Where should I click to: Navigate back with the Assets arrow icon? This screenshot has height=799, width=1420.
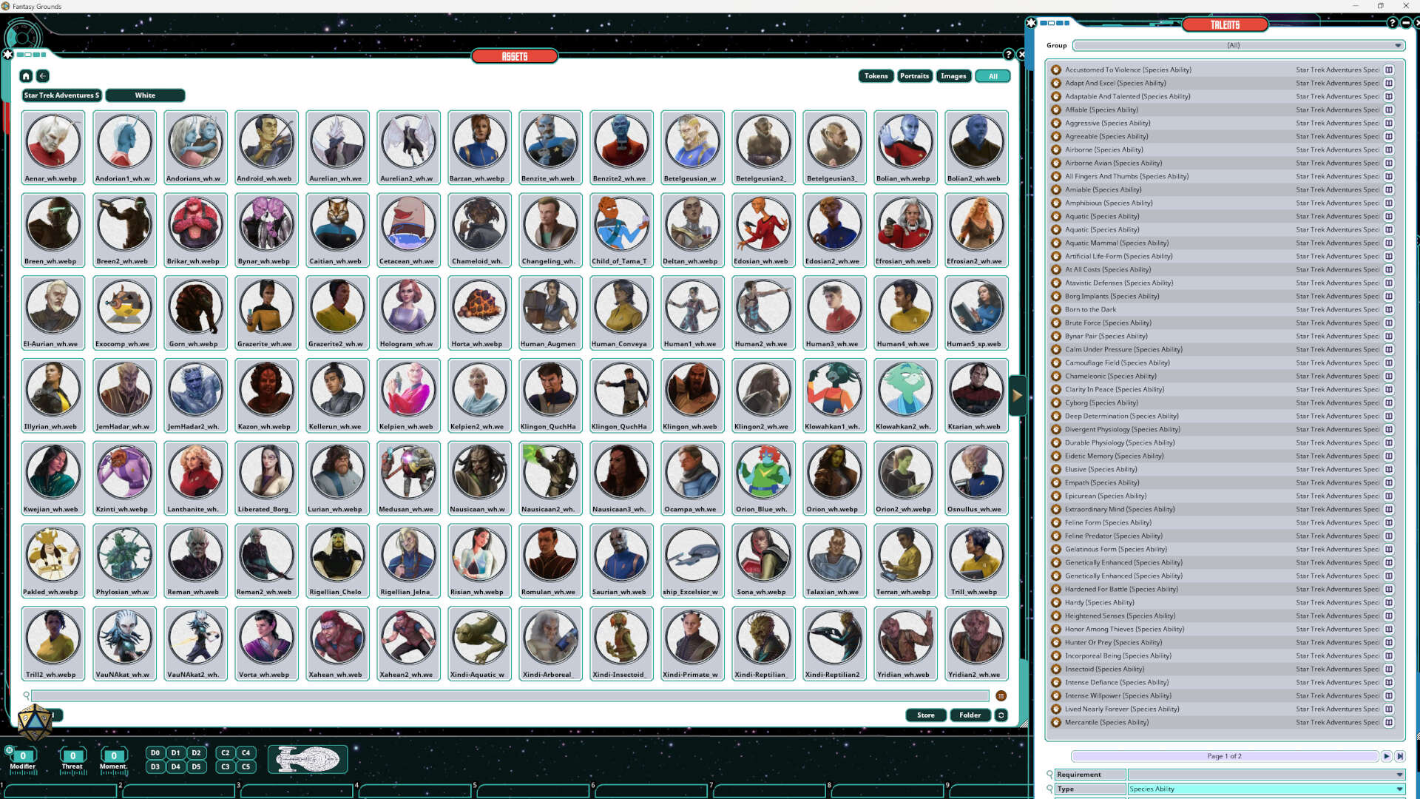(43, 76)
